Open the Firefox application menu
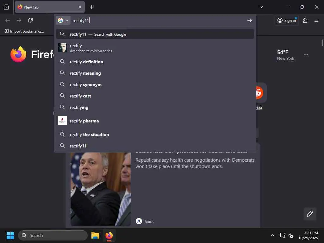Screen dimensions: 324x243 click(x=316, y=20)
